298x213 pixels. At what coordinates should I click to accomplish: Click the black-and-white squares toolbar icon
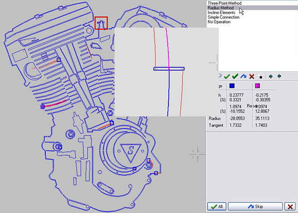tap(260, 76)
